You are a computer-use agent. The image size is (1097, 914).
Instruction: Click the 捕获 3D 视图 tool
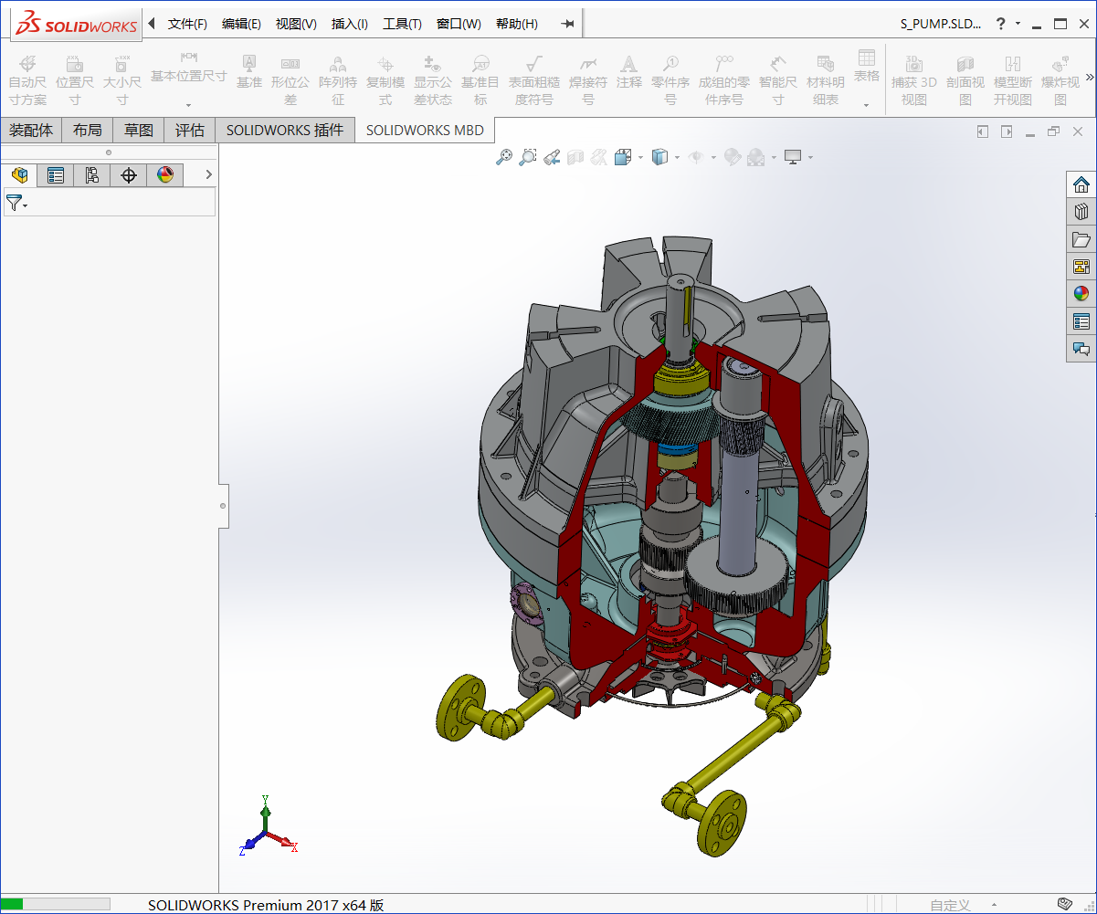click(x=914, y=79)
